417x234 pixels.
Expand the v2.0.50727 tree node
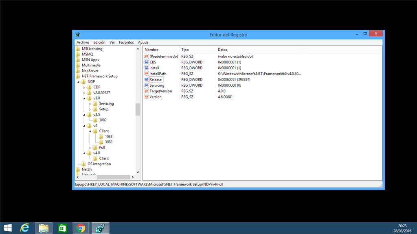[84, 93]
